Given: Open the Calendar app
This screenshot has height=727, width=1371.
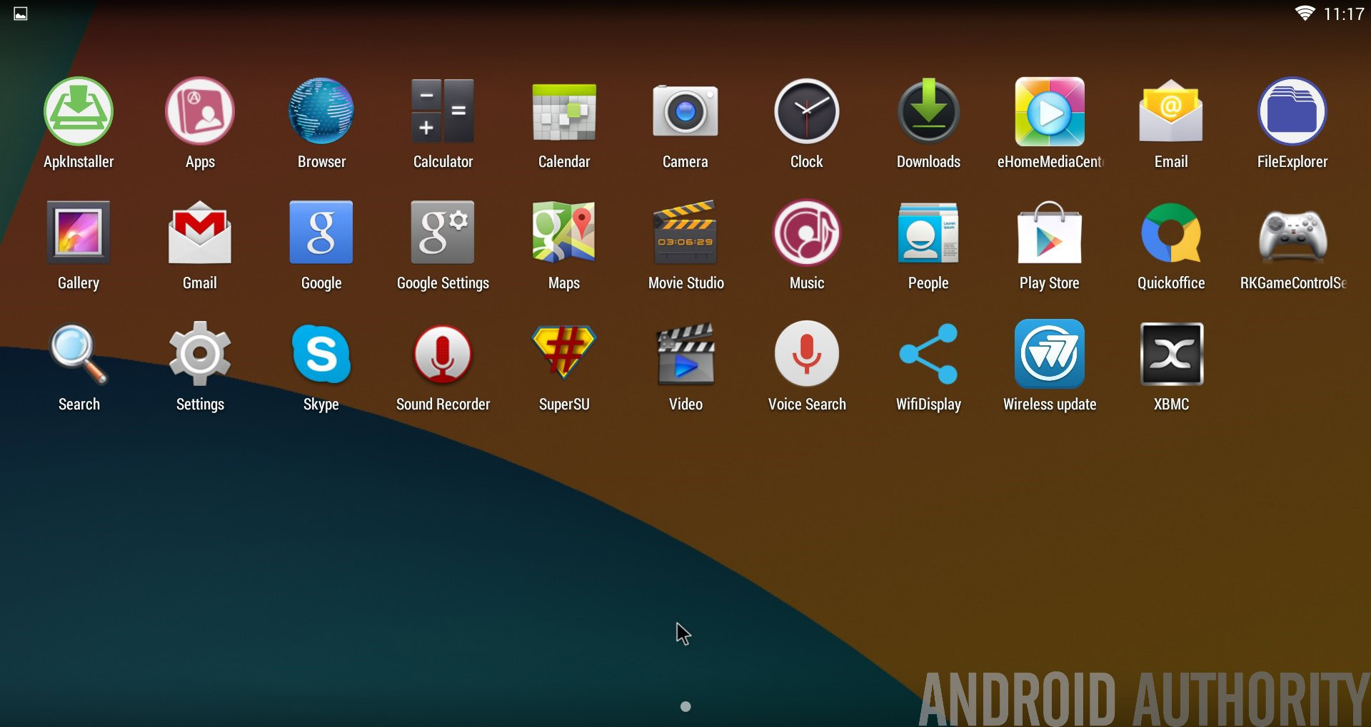Looking at the screenshot, I should 564,111.
